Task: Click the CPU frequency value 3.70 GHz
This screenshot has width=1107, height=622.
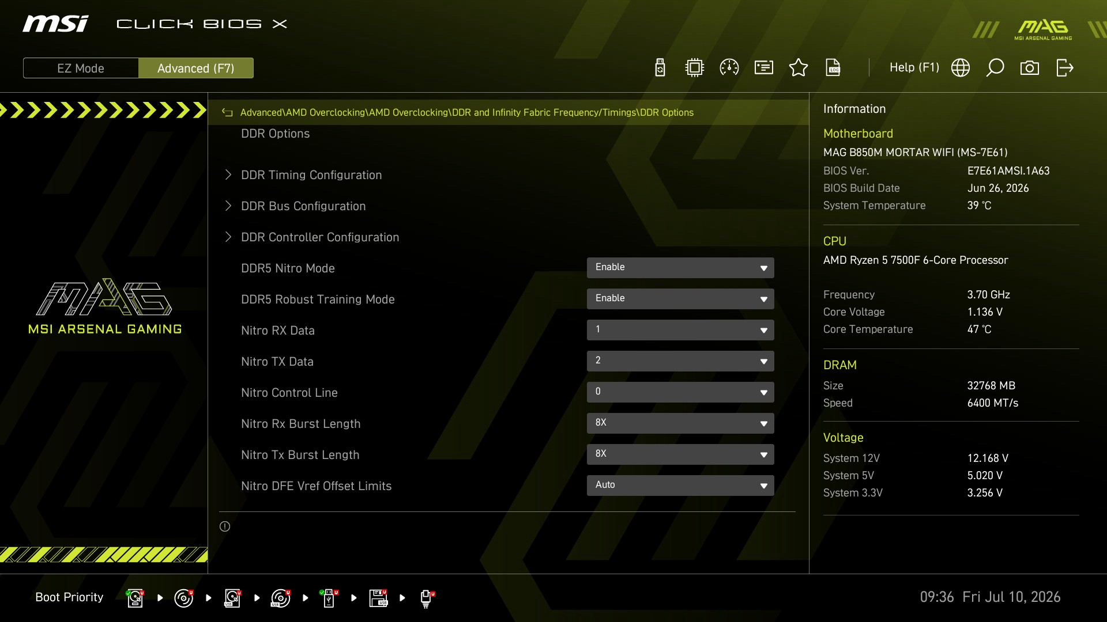Action: tap(989, 295)
